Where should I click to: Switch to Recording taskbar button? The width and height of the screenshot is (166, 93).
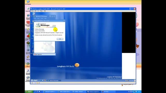[x=108, y=92]
